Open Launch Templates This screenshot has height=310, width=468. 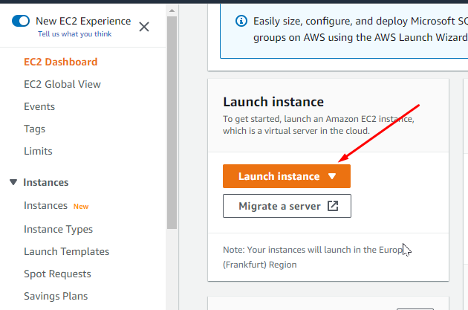pyautogui.click(x=66, y=251)
